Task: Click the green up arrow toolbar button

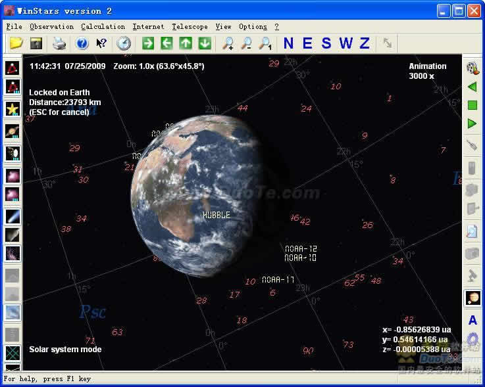Action: click(x=186, y=44)
